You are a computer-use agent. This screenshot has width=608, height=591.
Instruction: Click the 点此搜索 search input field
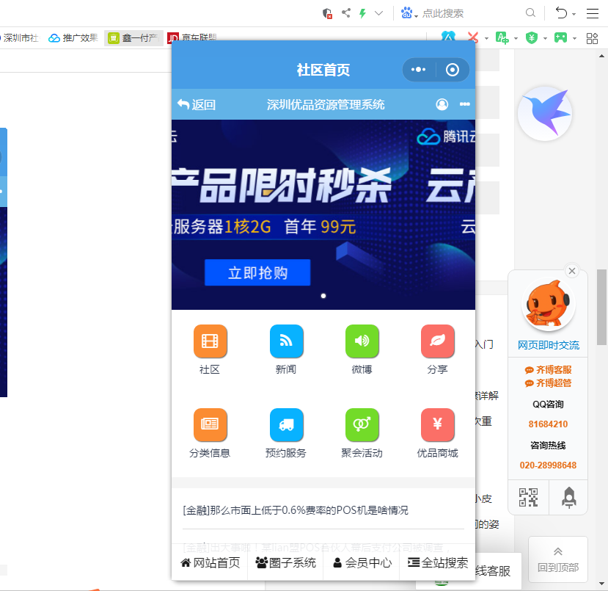tap(469, 13)
